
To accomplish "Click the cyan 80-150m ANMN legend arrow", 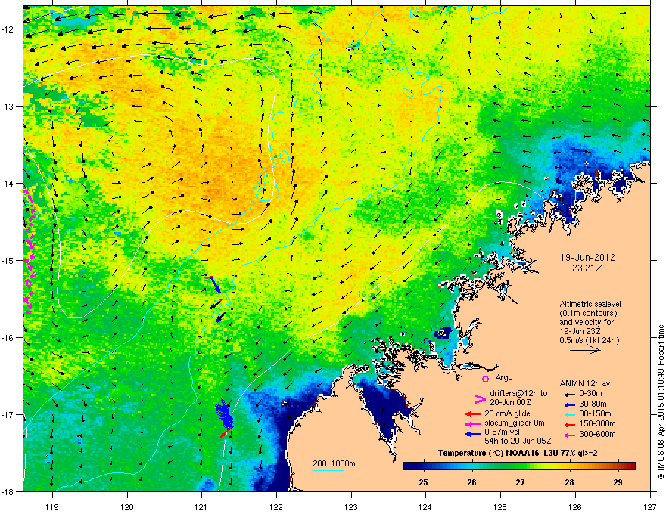I will point(568,414).
